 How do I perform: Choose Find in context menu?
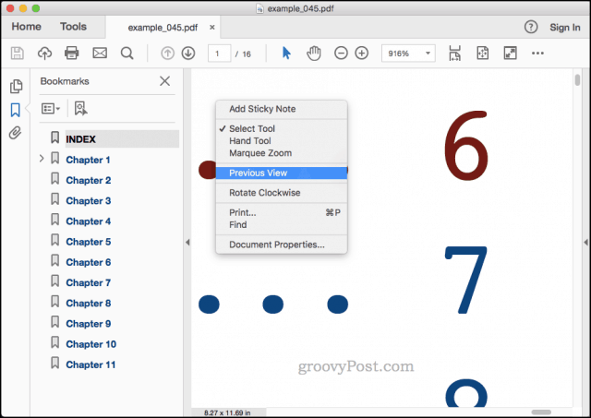click(282, 225)
